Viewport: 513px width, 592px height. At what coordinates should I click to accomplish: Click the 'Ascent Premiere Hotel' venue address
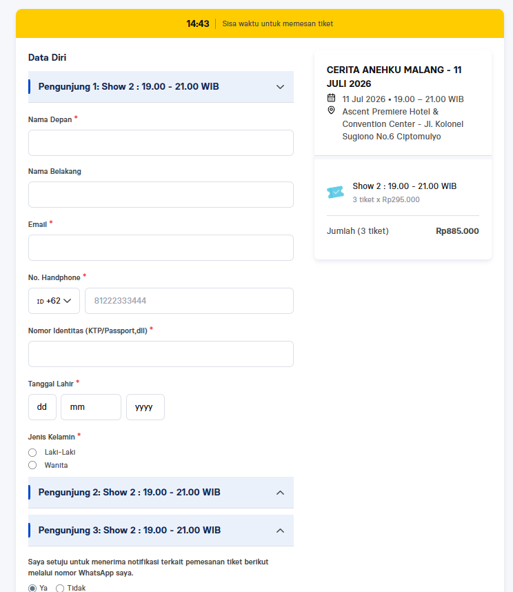[403, 124]
